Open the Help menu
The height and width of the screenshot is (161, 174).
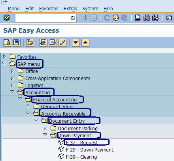(108, 9)
